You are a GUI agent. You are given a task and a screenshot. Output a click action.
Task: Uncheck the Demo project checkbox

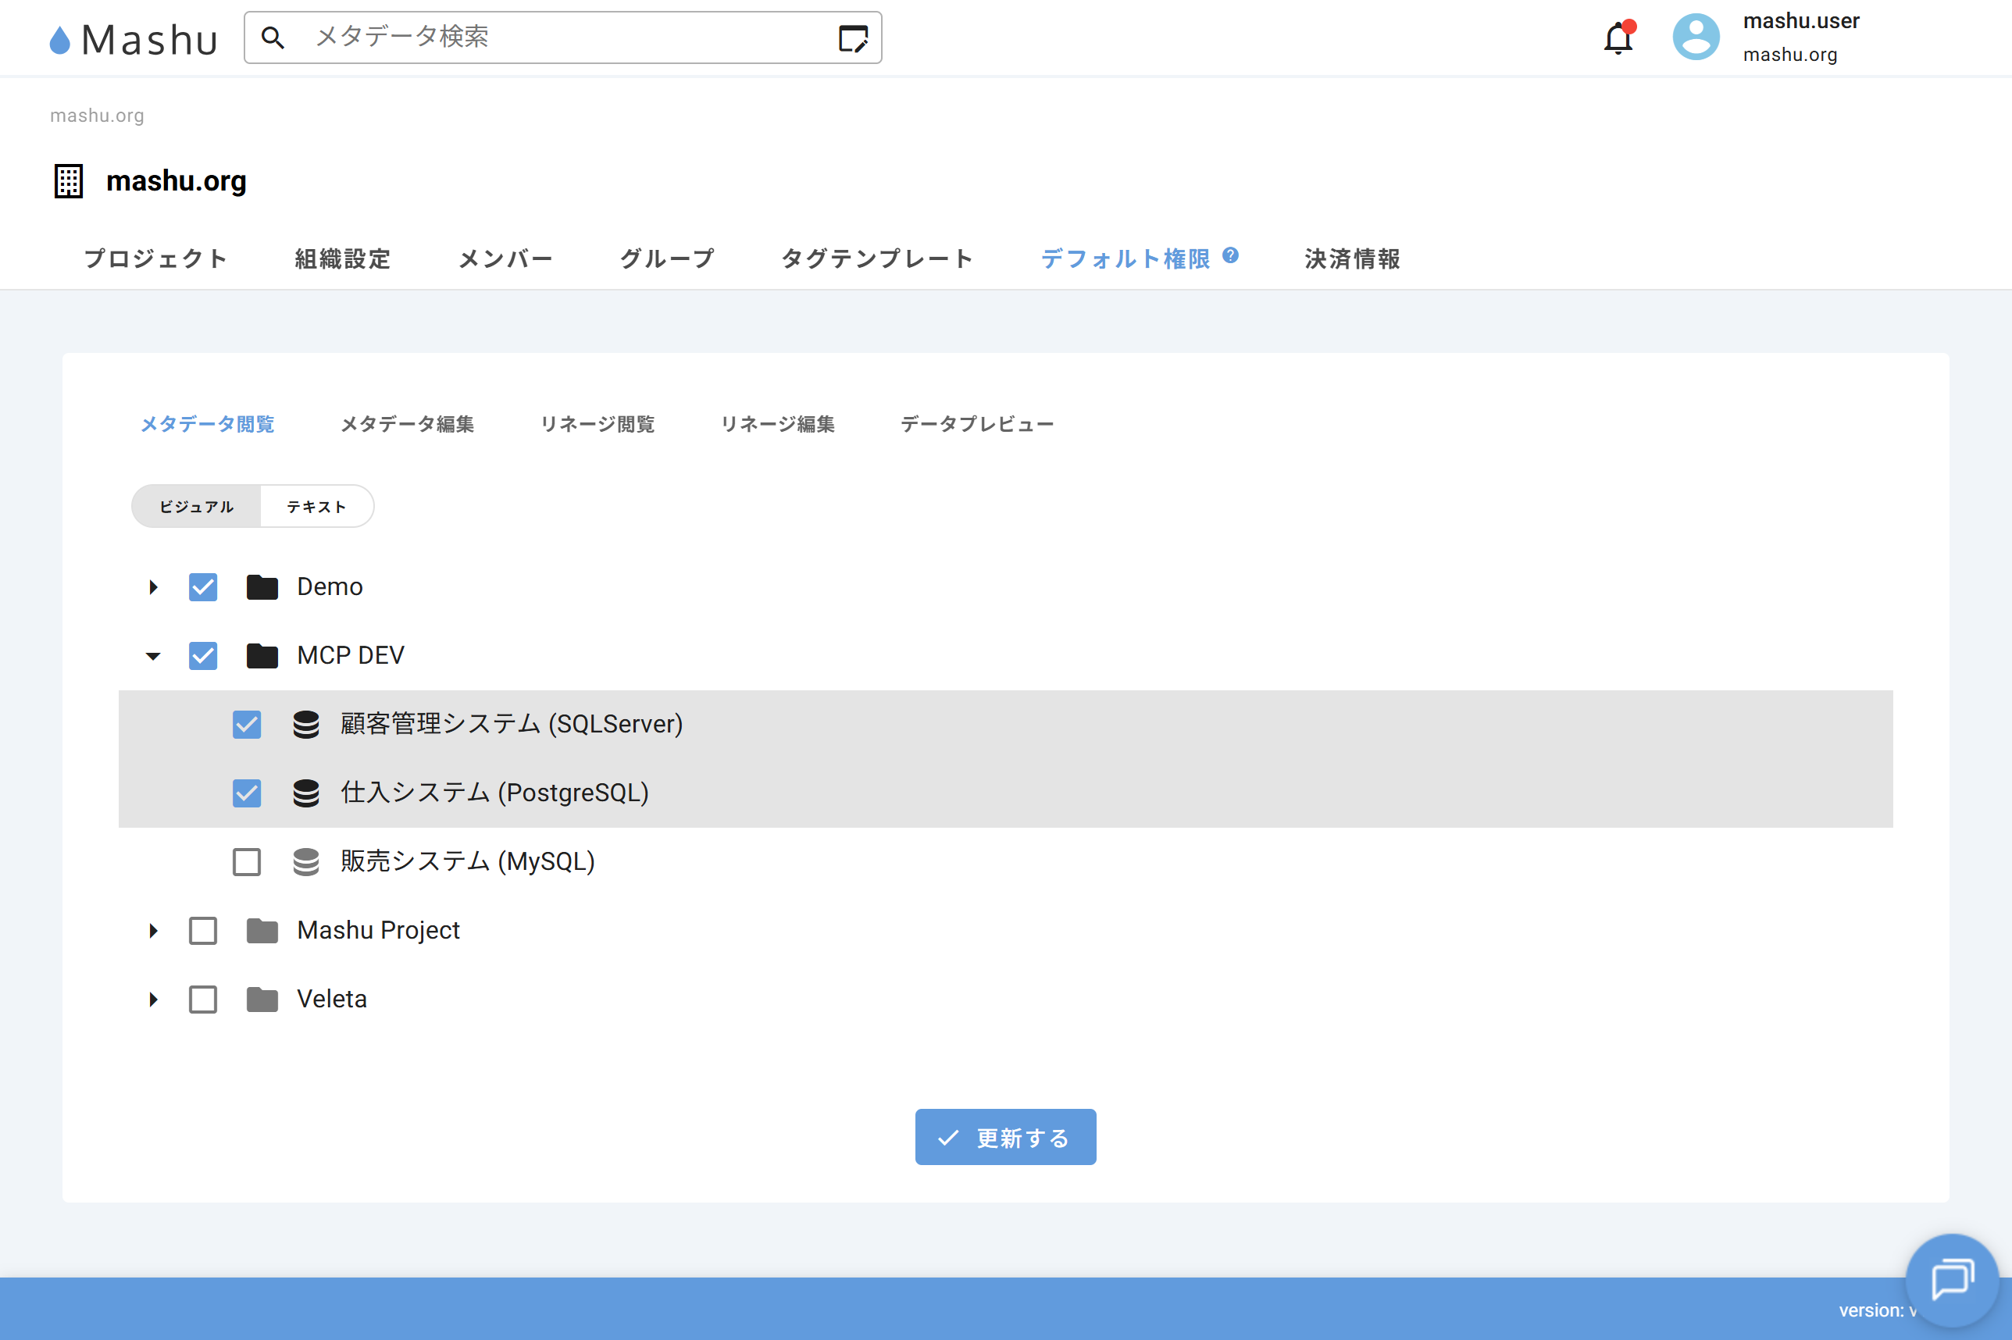202,587
